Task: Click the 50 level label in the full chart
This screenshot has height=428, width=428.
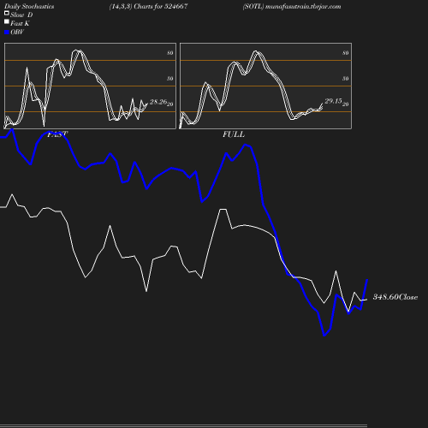Action: click(x=346, y=79)
